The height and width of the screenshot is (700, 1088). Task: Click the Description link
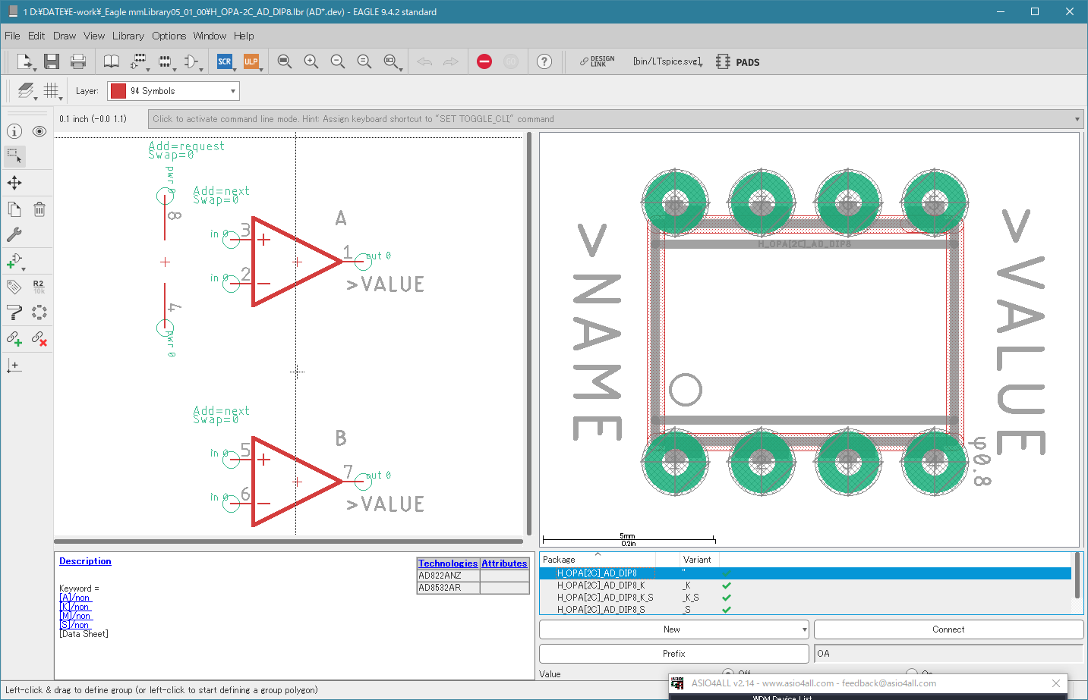(85, 561)
